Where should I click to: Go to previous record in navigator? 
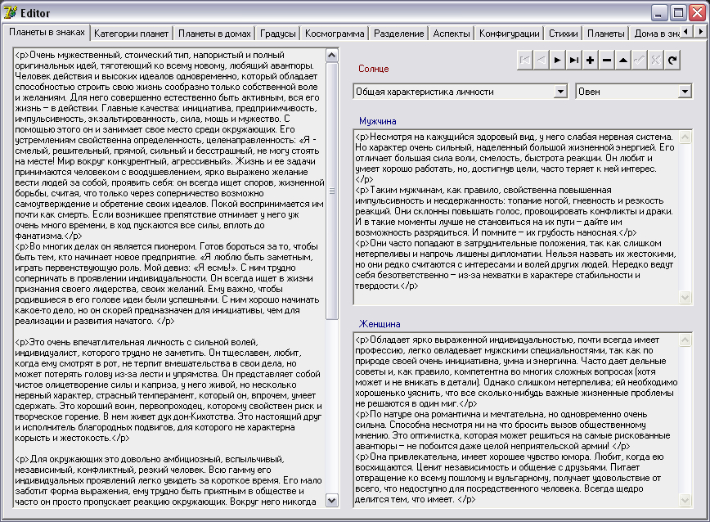(x=541, y=61)
